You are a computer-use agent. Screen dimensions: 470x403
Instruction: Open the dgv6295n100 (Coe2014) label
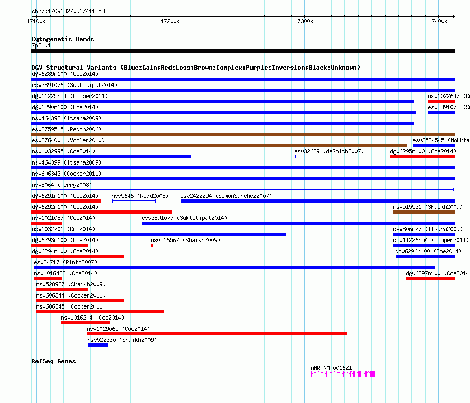click(x=423, y=151)
